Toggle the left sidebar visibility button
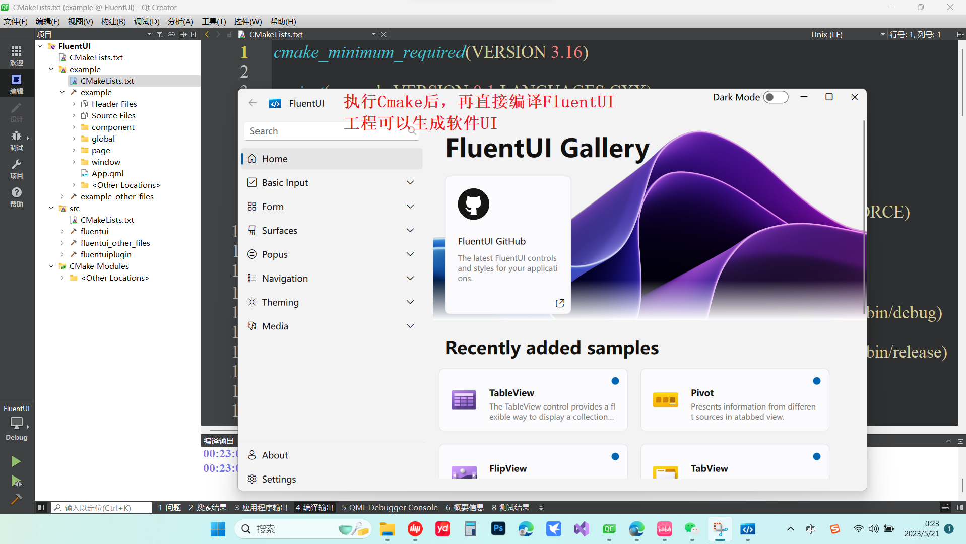 pyautogui.click(x=41, y=507)
